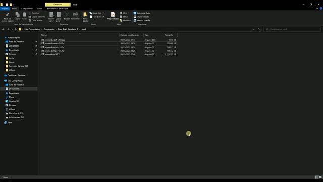
Task: Open Propriedades from the ribbon
Action: 113,17
